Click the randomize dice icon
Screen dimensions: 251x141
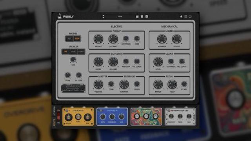click(x=147, y=16)
